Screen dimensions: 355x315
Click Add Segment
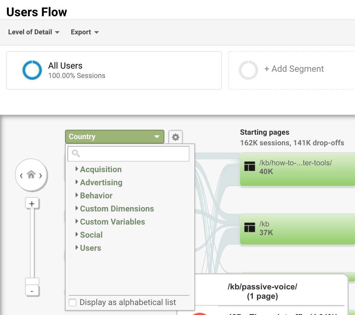point(294,69)
